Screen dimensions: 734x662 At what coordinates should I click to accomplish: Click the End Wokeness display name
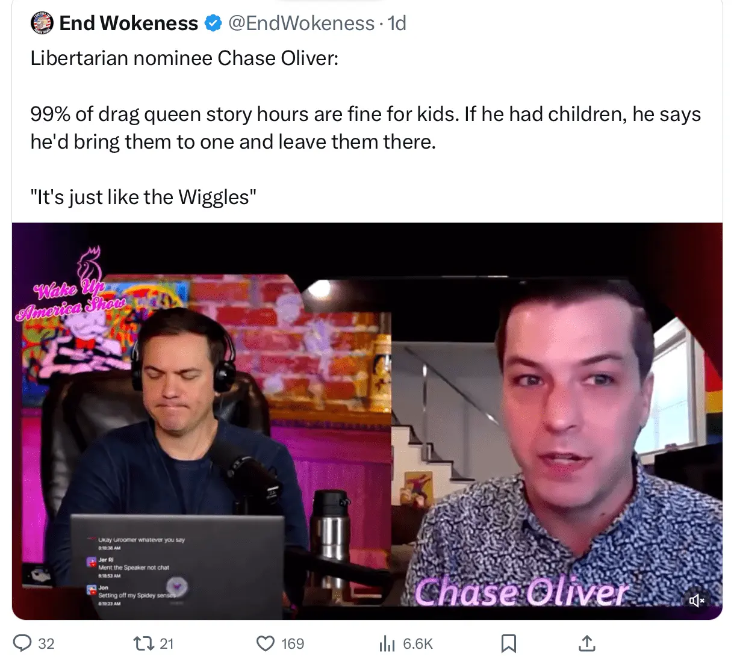(x=128, y=23)
